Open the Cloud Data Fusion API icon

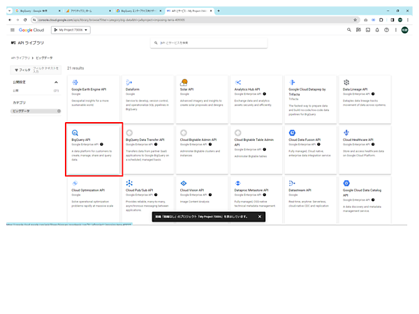292,133
